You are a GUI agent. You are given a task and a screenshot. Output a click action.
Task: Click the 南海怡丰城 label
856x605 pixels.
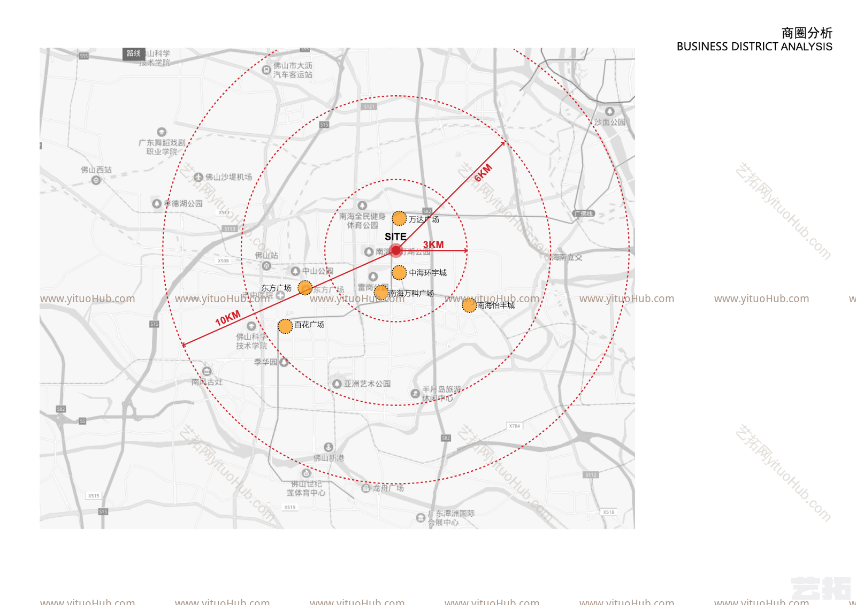pyautogui.click(x=496, y=305)
